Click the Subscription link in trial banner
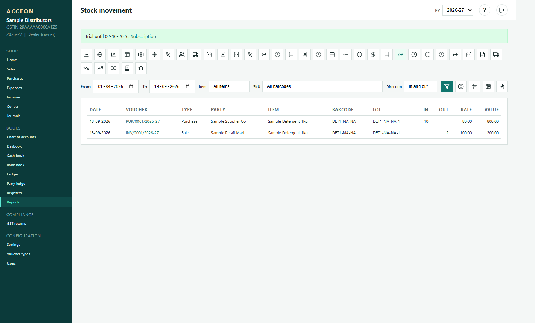This screenshot has height=323, width=535. pos(143,36)
